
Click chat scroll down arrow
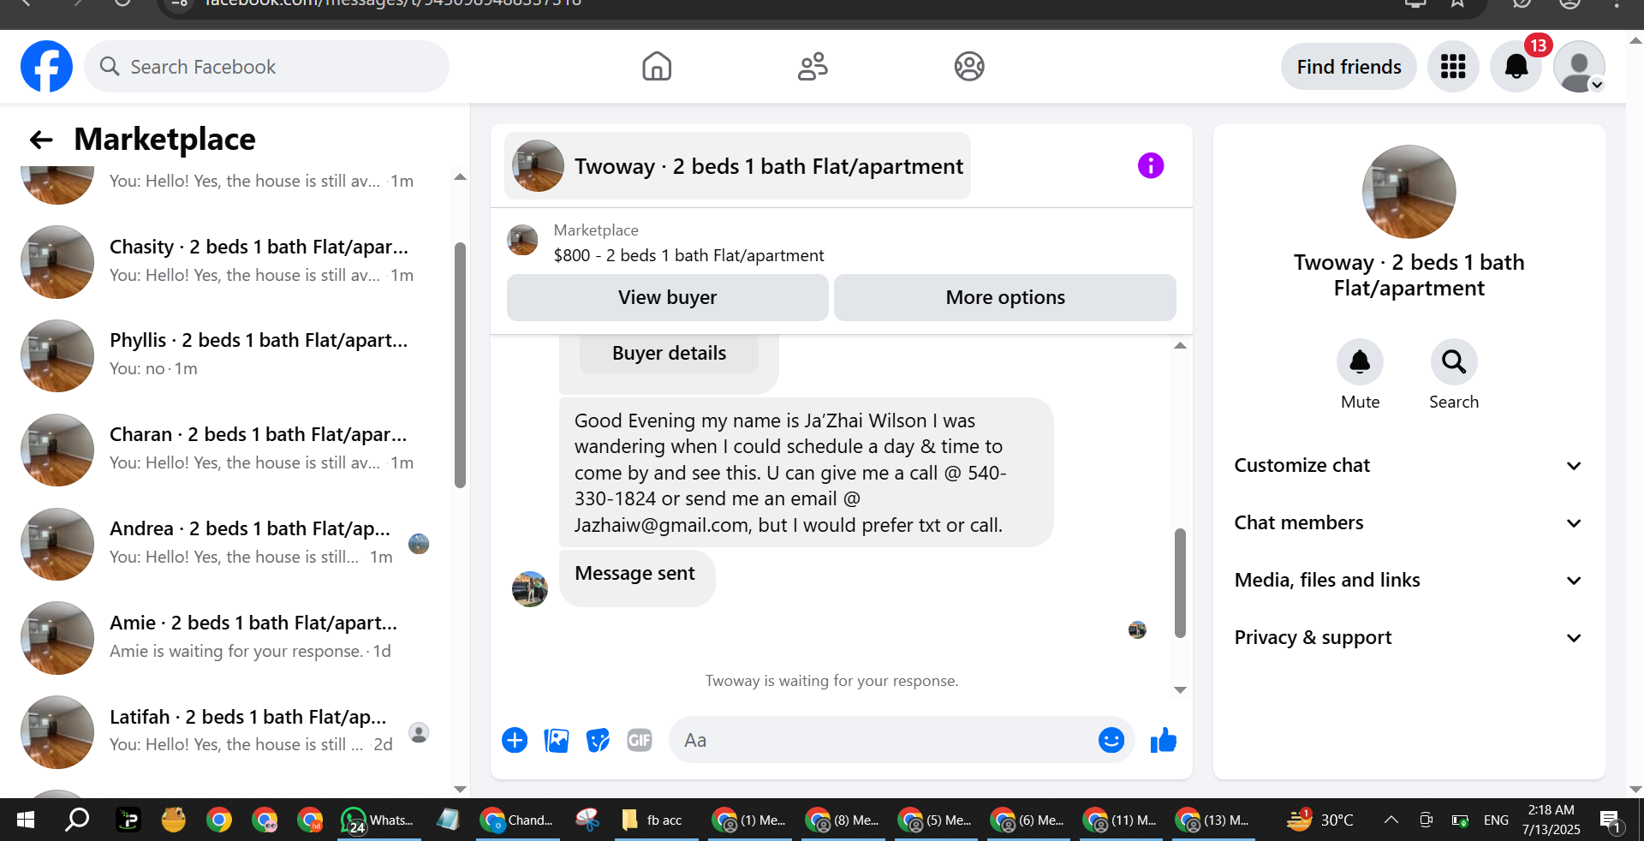pos(1180,689)
